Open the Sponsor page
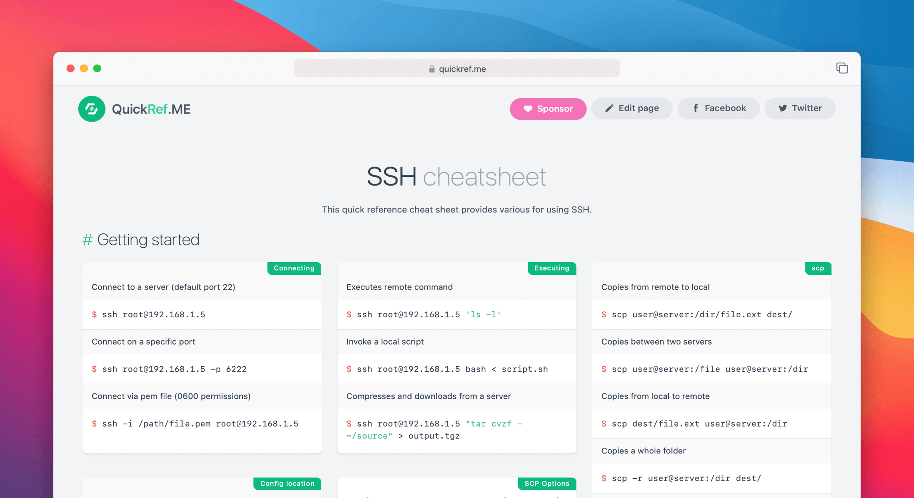The image size is (914, 498). pyautogui.click(x=548, y=109)
